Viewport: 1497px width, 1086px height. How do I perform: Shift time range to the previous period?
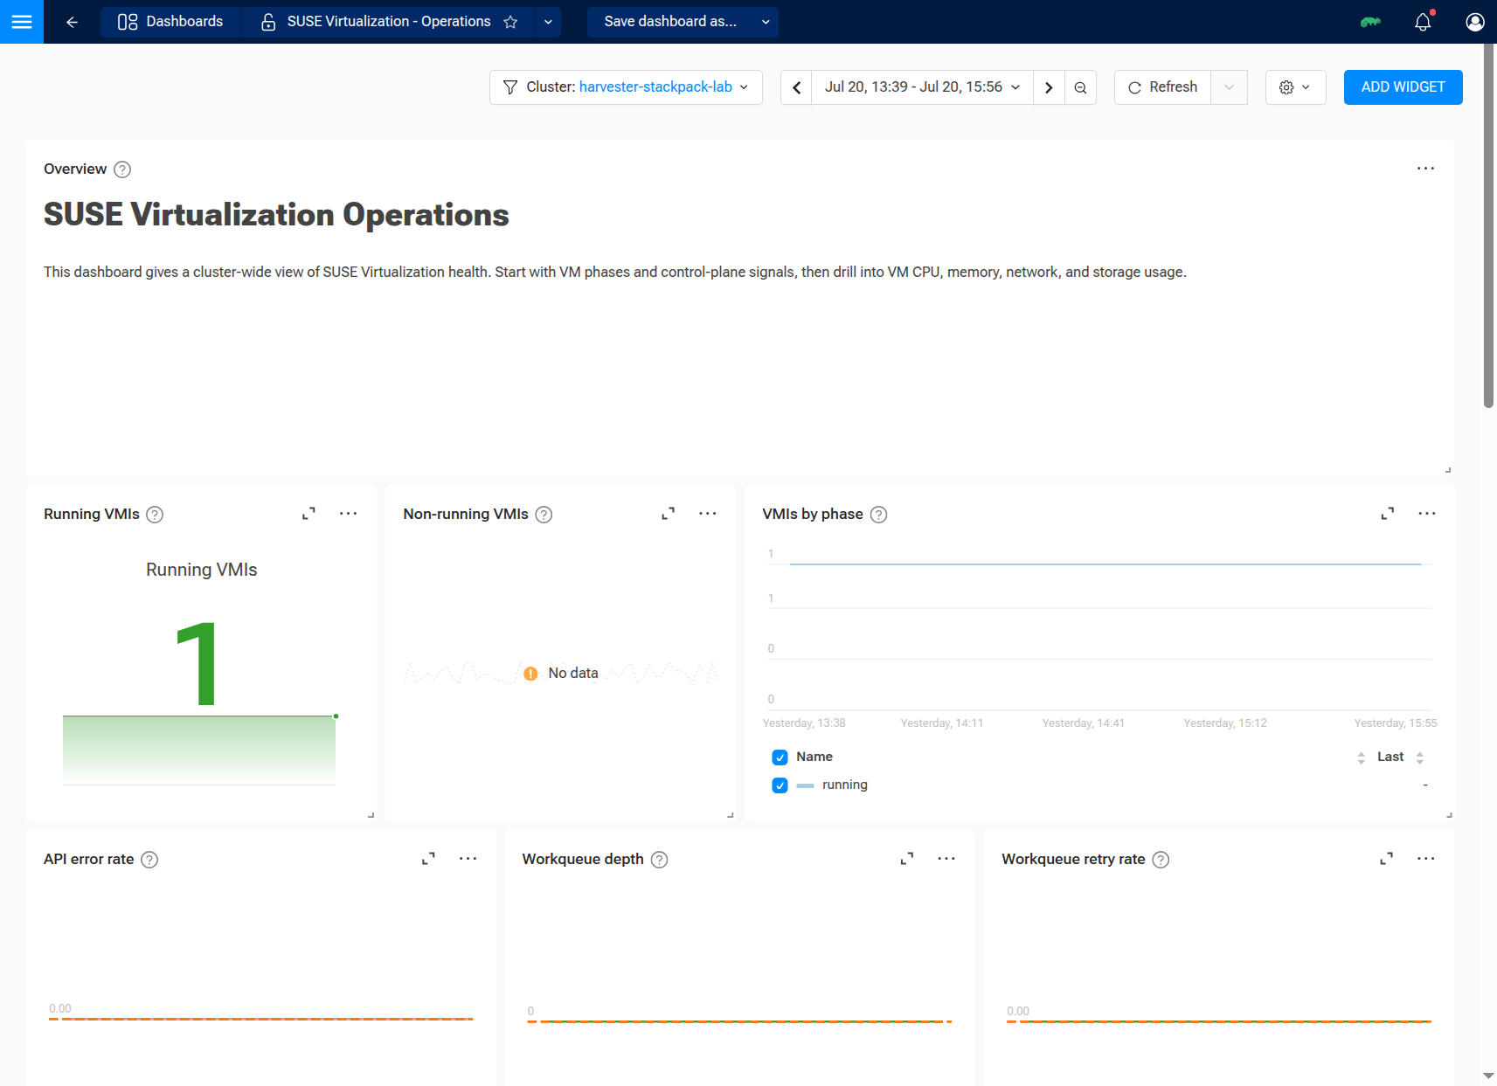(x=796, y=87)
